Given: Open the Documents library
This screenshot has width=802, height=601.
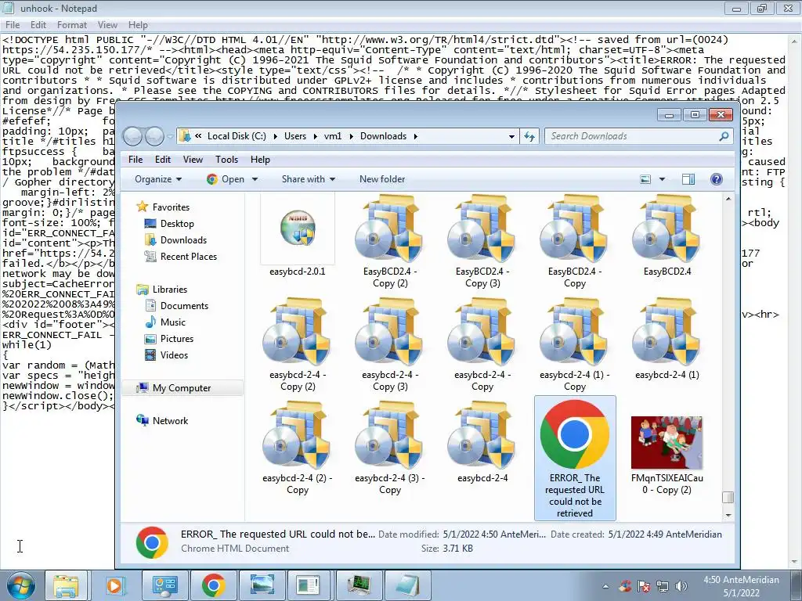Looking at the screenshot, I should [184, 306].
